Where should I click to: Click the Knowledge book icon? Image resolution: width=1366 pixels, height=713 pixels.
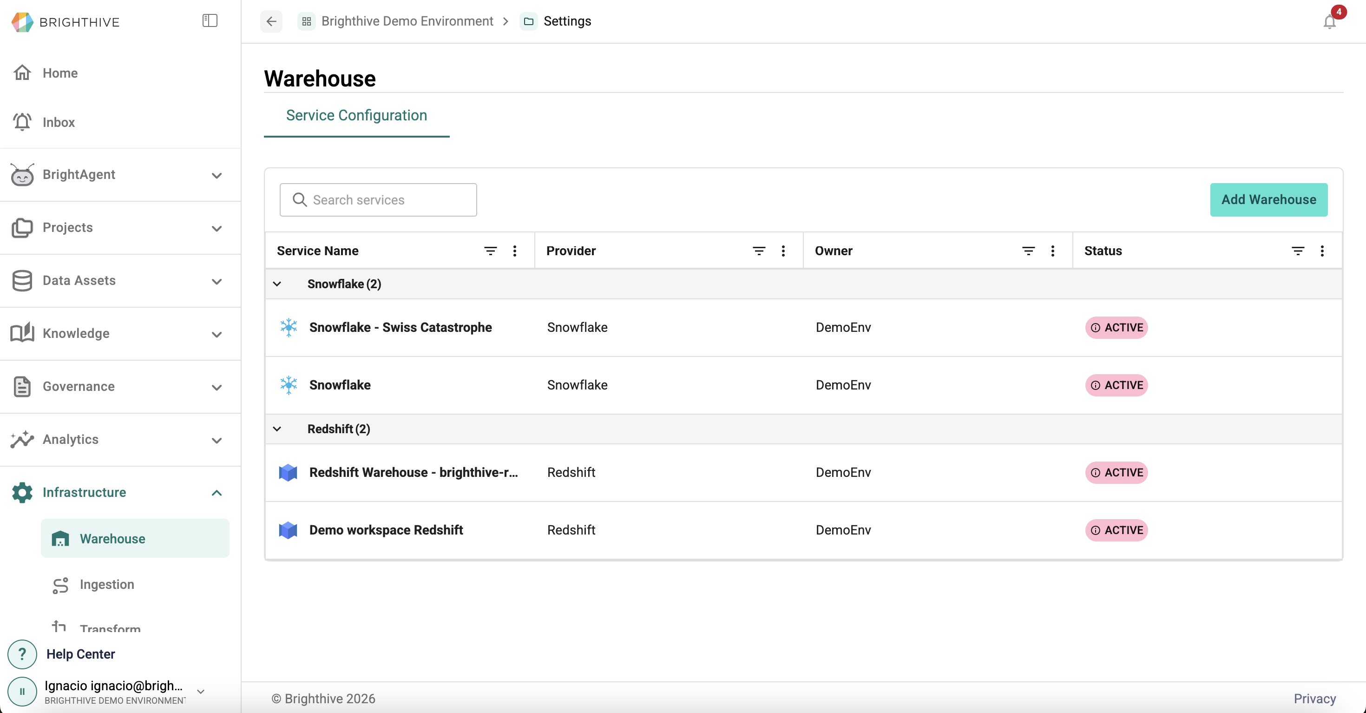[22, 333]
